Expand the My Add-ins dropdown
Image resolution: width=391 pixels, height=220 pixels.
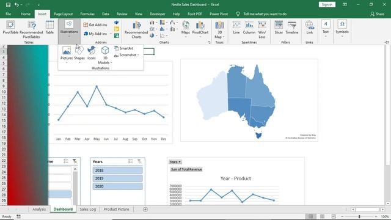tap(111, 34)
